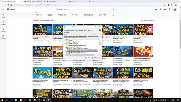Open the YouTube account avatar menu

click(x=175, y=9)
